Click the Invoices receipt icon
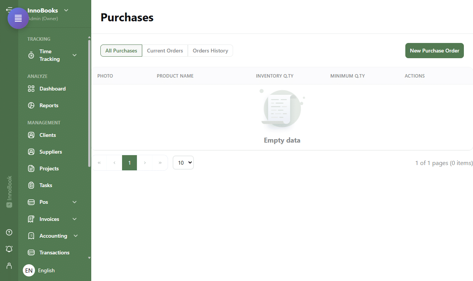The image size is (473, 281). pos(31,219)
